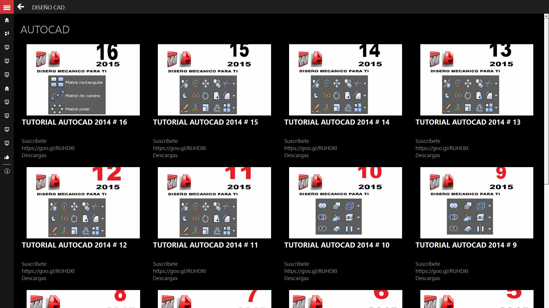Open the tutorial 10 thumbnail image
The image size is (549, 308).
(345, 203)
